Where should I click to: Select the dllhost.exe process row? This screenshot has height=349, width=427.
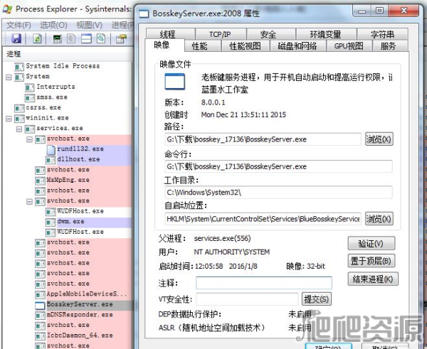click(x=89, y=160)
